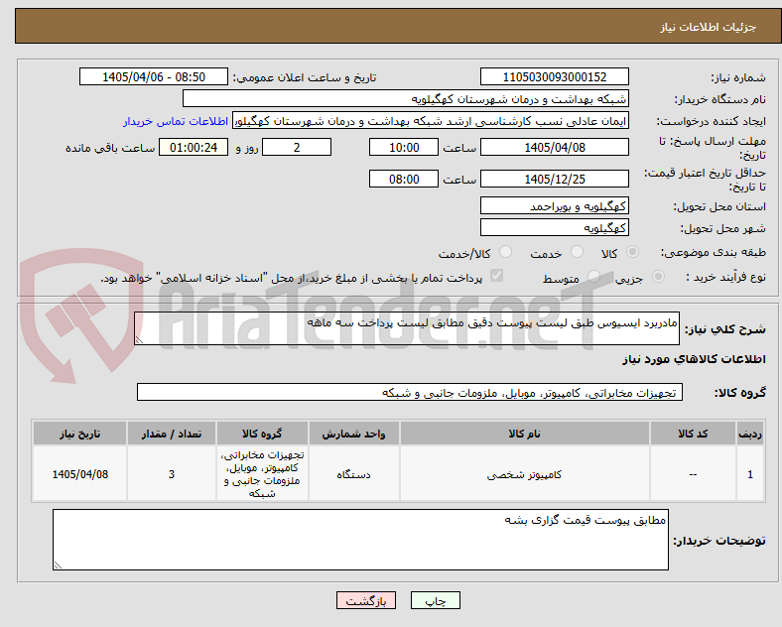Click the delivery city field کهگیلویه
This screenshot has height=627, width=782.
click(x=554, y=228)
